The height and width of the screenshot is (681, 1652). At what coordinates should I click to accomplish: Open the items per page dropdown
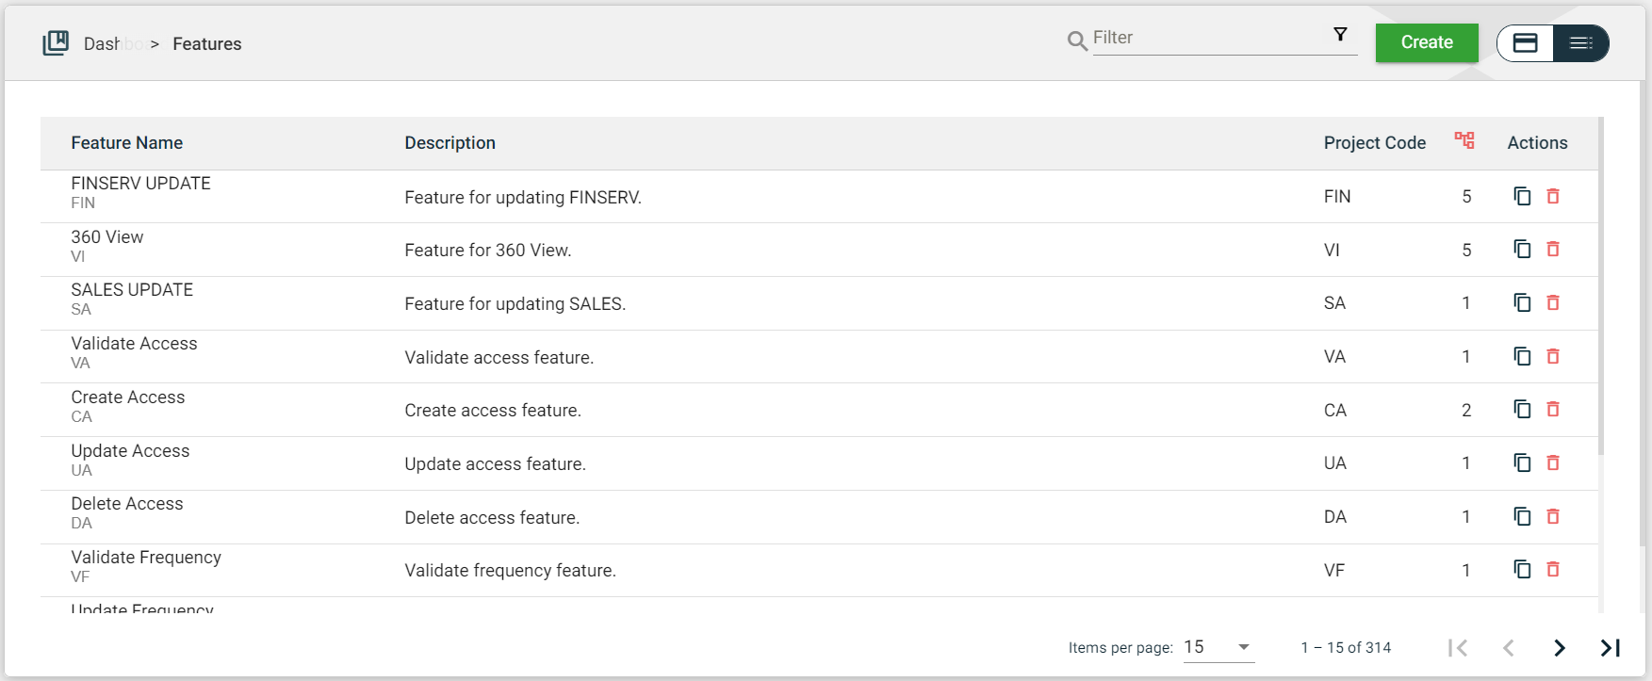coord(1219,647)
